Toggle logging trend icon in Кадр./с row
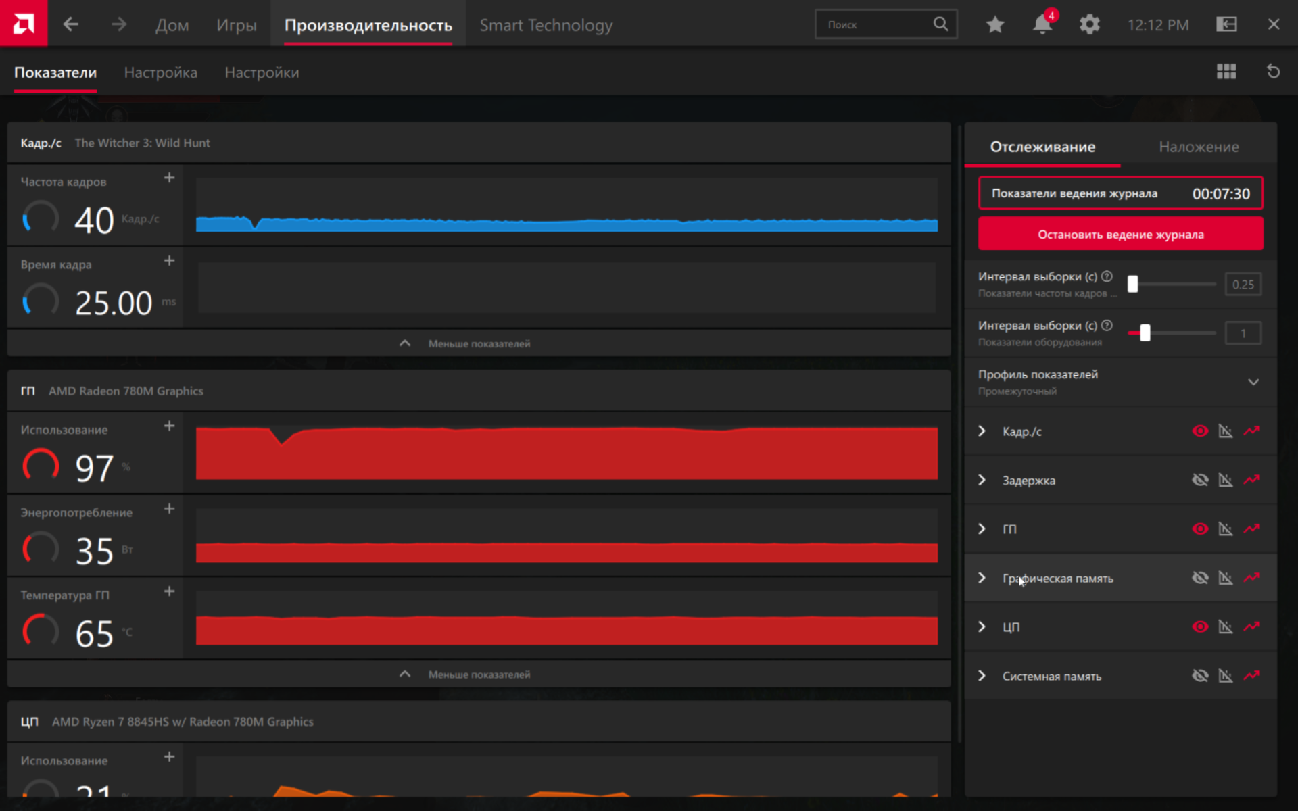The width and height of the screenshot is (1298, 811). coord(1252,431)
